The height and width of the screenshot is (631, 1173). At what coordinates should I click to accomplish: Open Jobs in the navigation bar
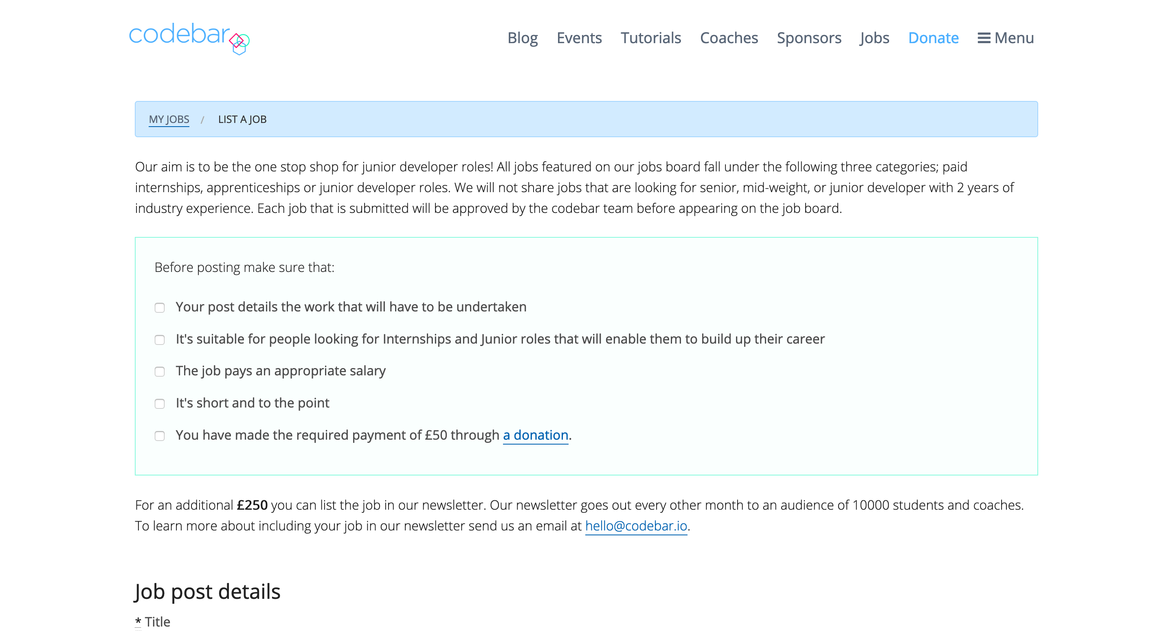[x=874, y=38]
